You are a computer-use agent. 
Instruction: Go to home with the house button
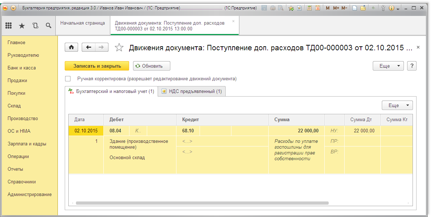point(71,47)
